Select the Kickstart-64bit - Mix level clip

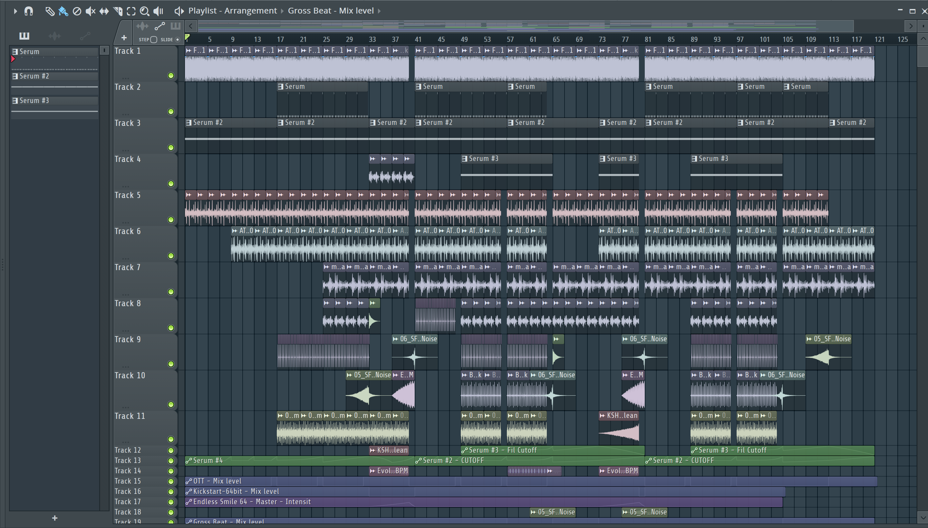coord(485,492)
